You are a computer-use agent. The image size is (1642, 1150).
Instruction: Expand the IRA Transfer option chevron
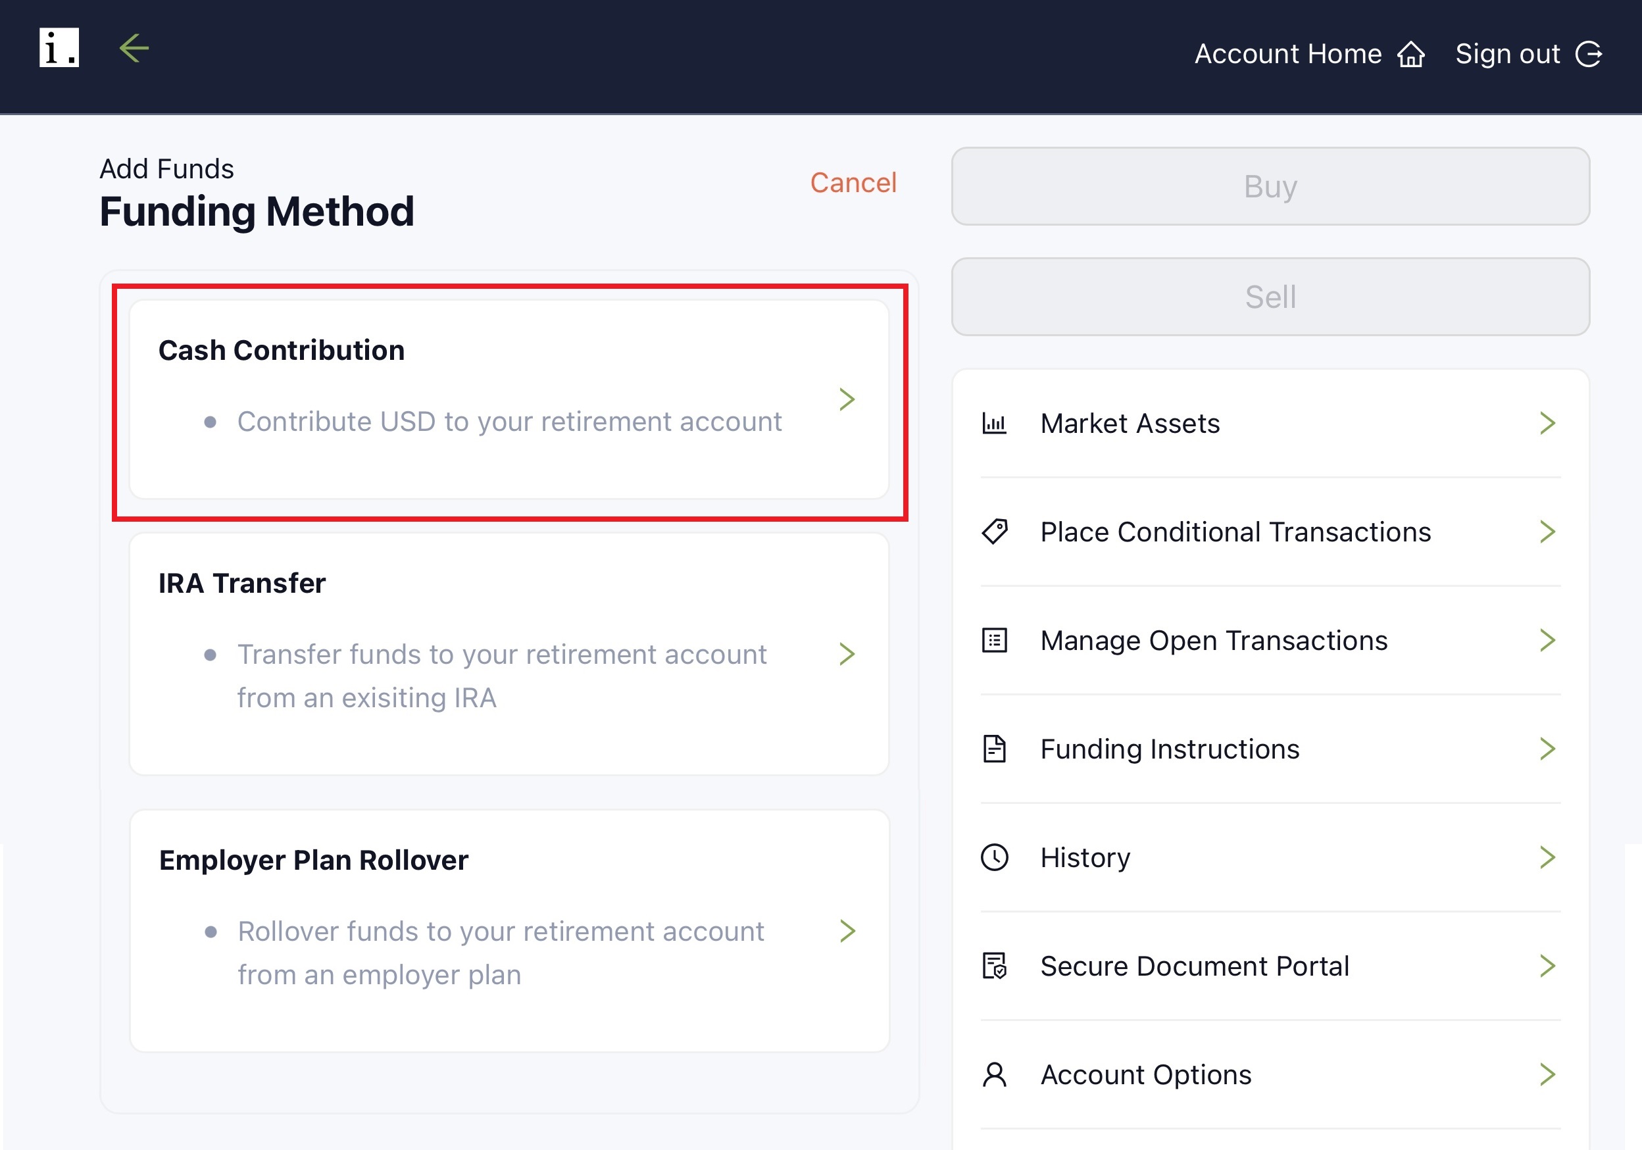[x=848, y=653]
